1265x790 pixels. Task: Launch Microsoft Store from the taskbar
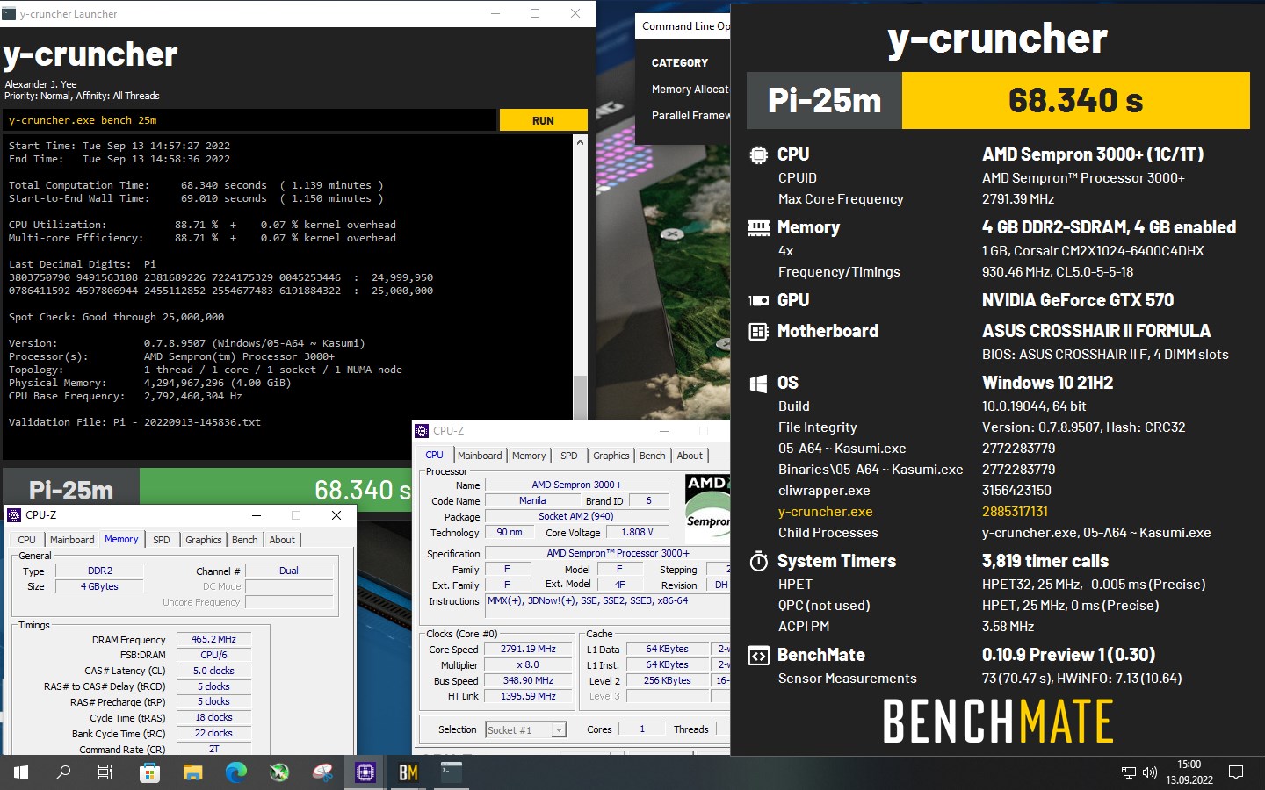coord(149,772)
